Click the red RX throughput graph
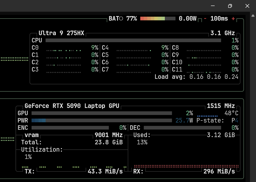This screenshot has width=256, height=182. (186, 166)
